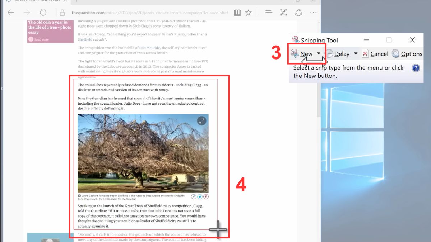Expand the Delay seconds dropdown arrow
This screenshot has width=431, height=242.
click(356, 54)
